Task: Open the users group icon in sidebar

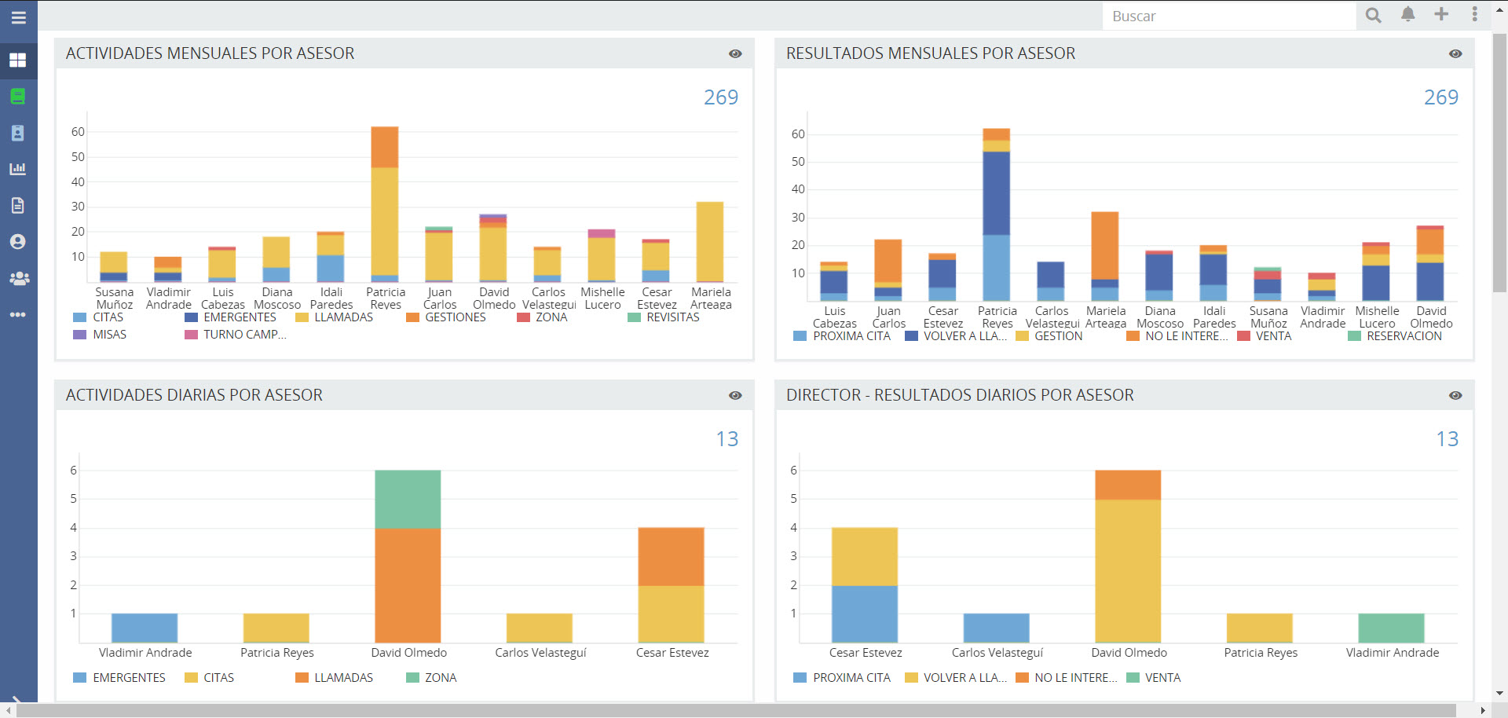Action: (x=18, y=278)
